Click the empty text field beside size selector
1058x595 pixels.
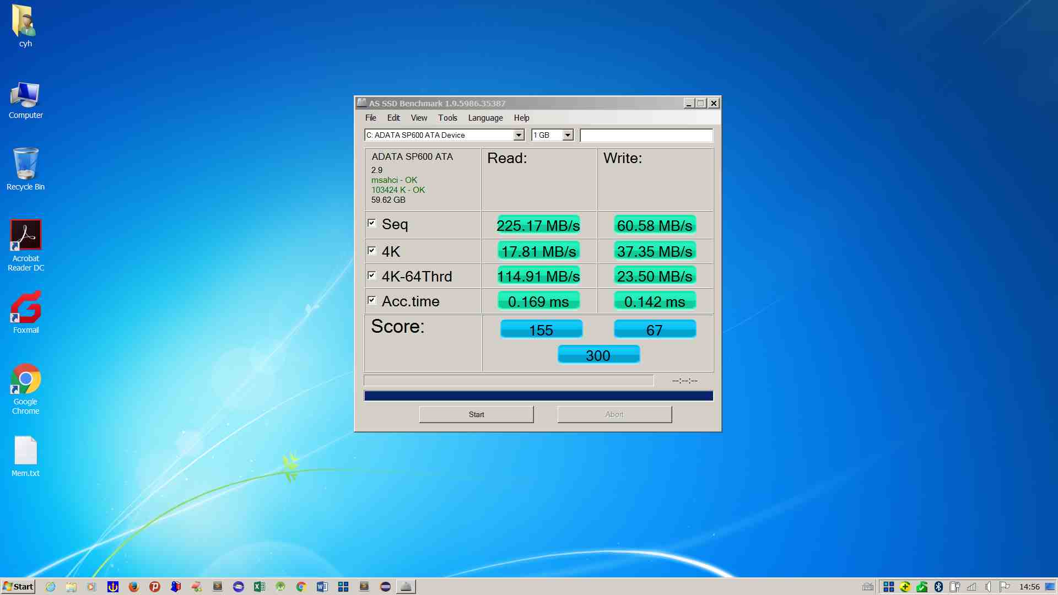pyautogui.click(x=646, y=135)
